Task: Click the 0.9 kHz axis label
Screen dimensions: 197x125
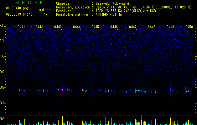Action: [x=3, y=72]
